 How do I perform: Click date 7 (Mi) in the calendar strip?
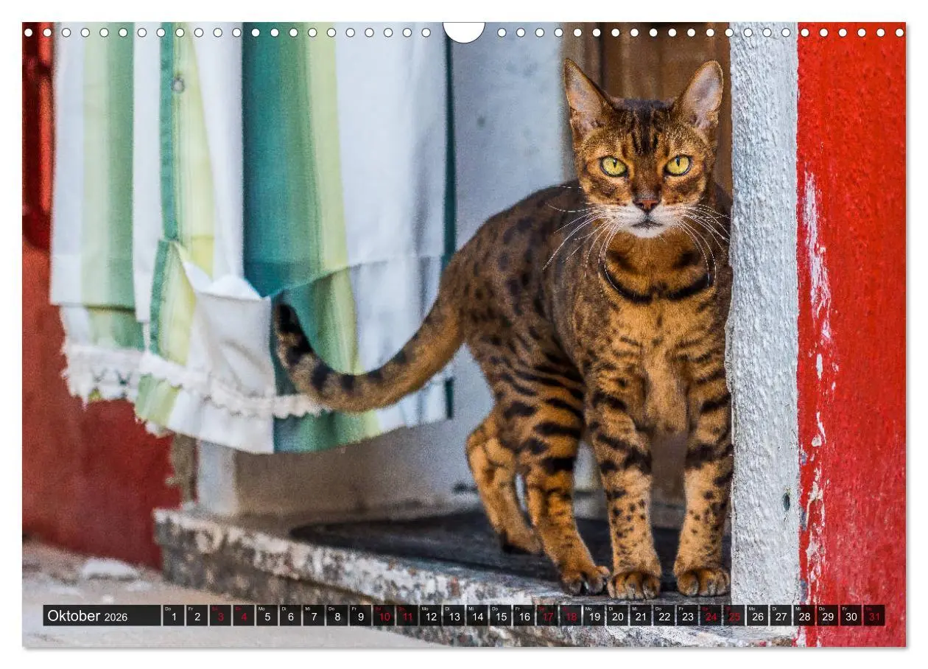tap(314, 616)
